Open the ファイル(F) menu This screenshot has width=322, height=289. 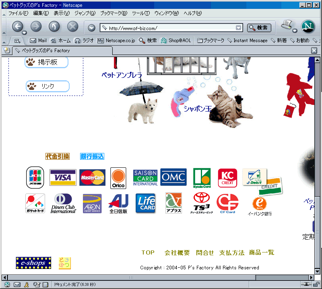pos(18,13)
